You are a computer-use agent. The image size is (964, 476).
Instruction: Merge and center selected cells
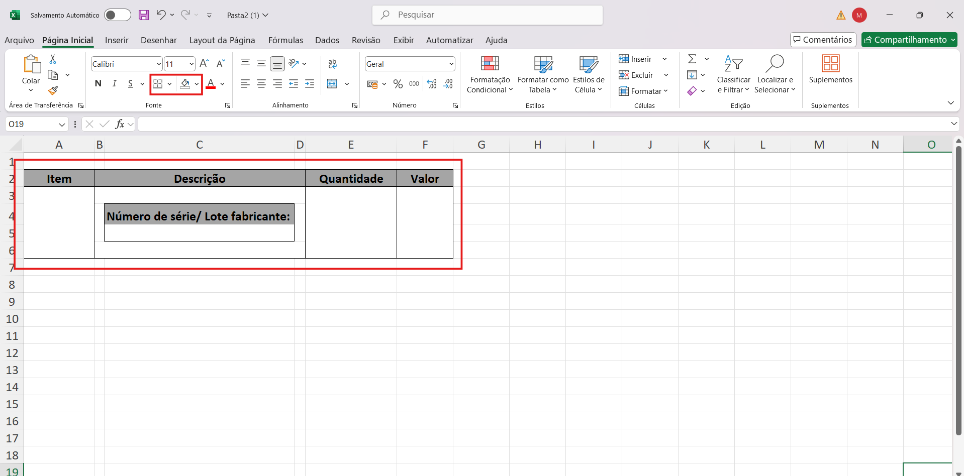[x=332, y=84]
